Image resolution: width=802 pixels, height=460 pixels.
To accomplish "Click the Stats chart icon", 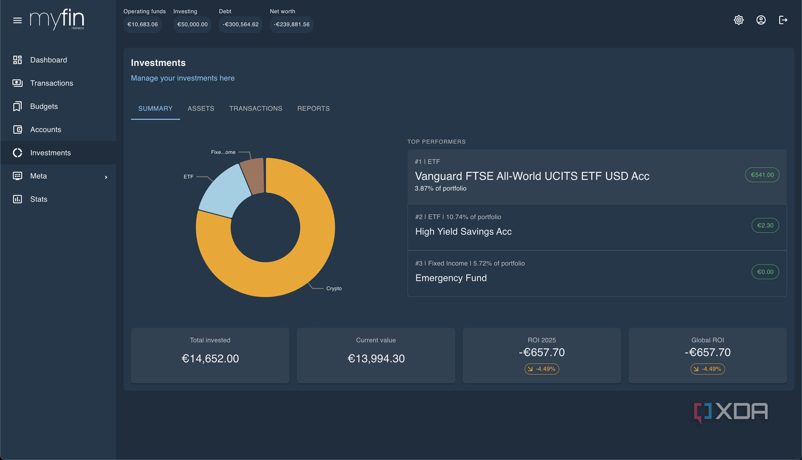I will click(x=17, y=199).
